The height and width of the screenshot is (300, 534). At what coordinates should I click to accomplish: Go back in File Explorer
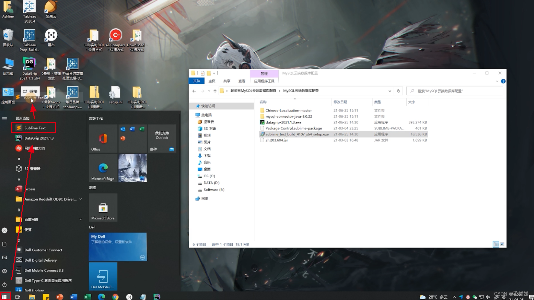194,91
